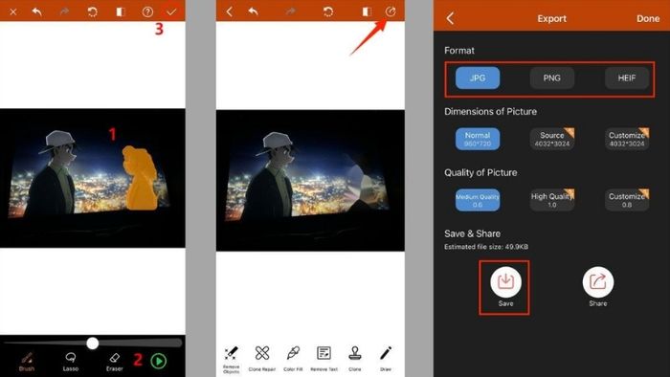Open the export icon in the tools screen
Image resolution: width=670 pixels, height=377 pixels.
[x=391, y=11]
